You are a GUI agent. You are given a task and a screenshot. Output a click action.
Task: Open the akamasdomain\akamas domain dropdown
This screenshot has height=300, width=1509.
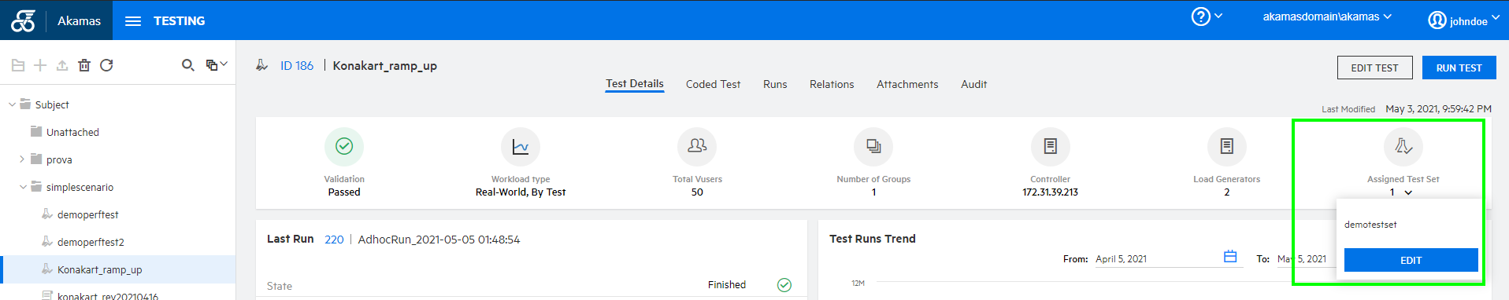[x=1327, y=16]
